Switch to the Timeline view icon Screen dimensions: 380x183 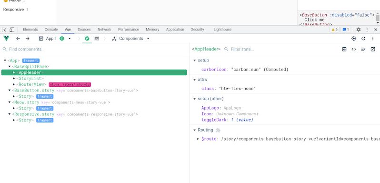pos(97,39)
